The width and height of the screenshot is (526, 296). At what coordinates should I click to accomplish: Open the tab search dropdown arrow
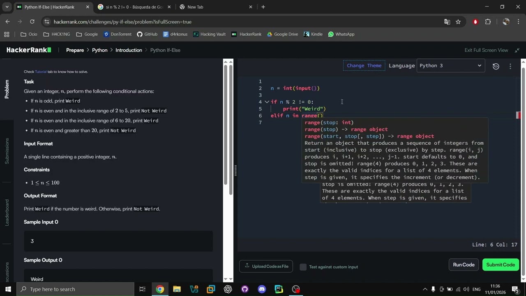point(7,7)
